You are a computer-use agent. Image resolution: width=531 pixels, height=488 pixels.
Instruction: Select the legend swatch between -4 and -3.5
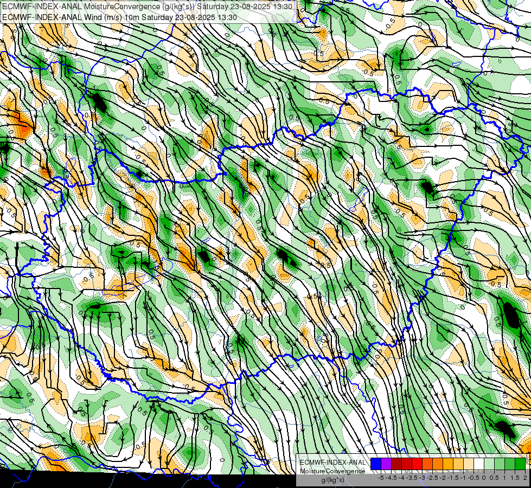pyautogui.click(x=407, y=464)
